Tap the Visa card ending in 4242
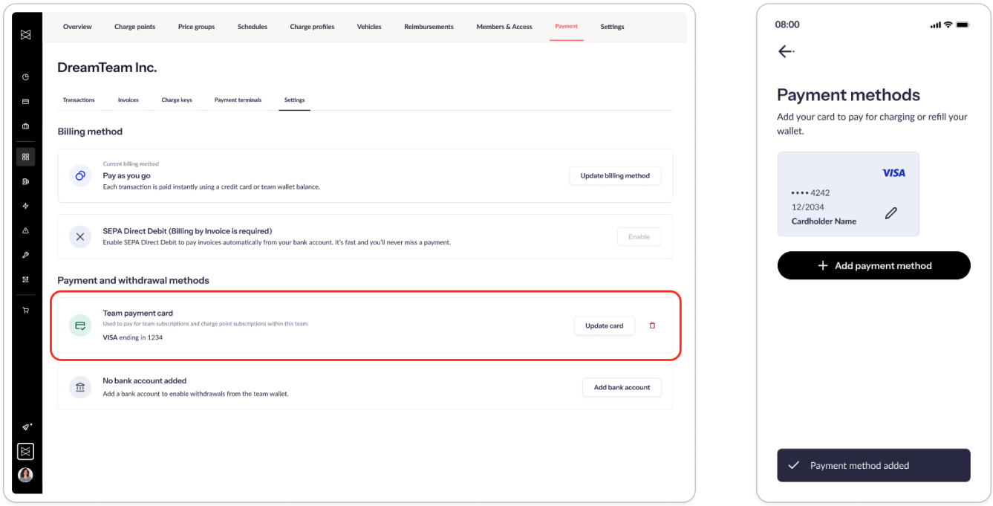993x506 pixels. pos(848,194)
